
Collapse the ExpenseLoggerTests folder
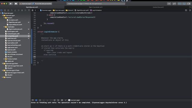pos(2,64)
